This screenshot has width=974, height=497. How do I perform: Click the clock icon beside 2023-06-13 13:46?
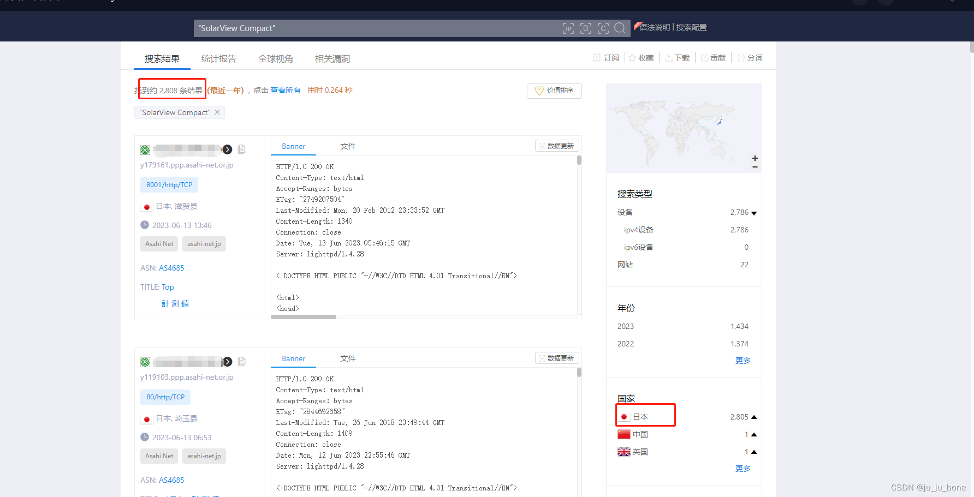click(145, 225)
